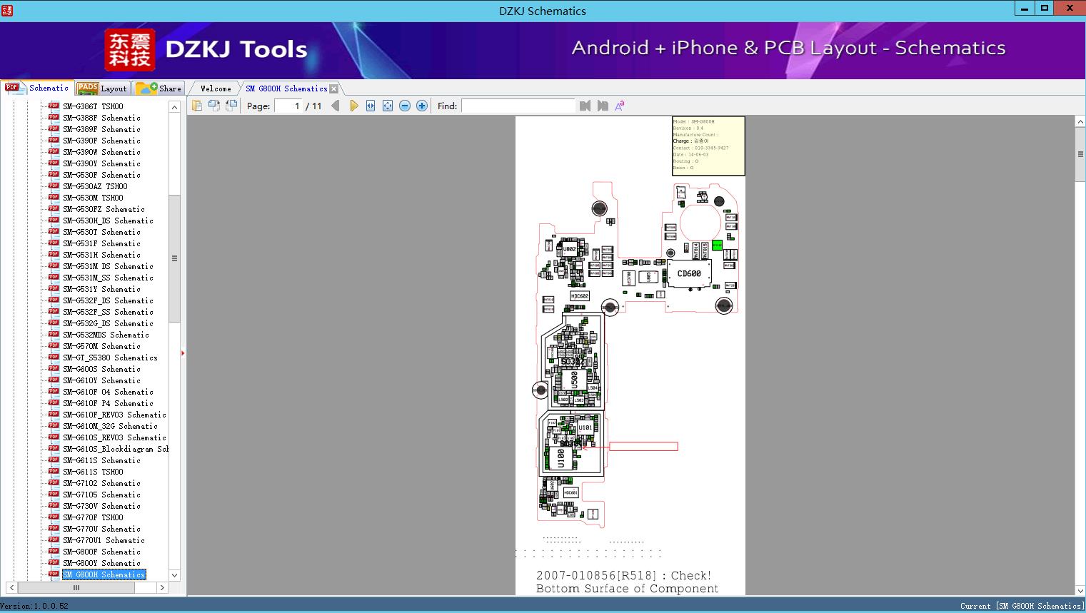Open the Share tab

click(159, 88)
